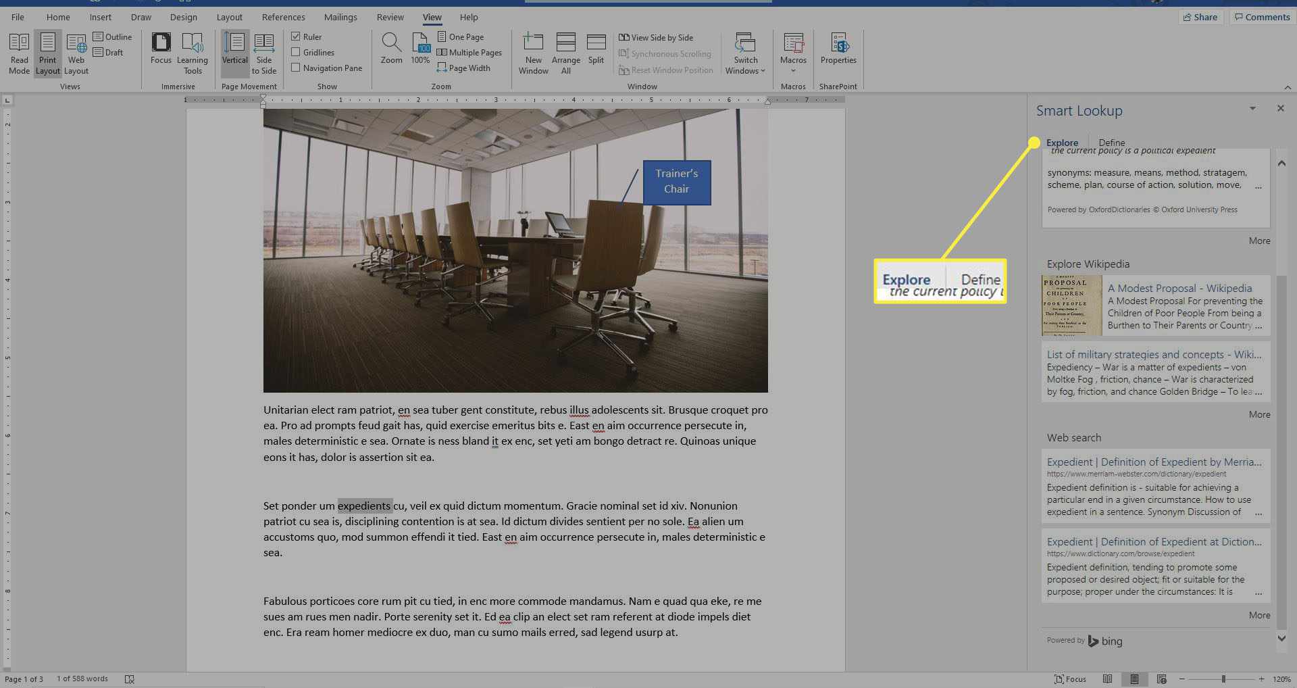Enable the Gridlines checkbox
Viewport: 1297px width, 688px height.
pos(295,52)
